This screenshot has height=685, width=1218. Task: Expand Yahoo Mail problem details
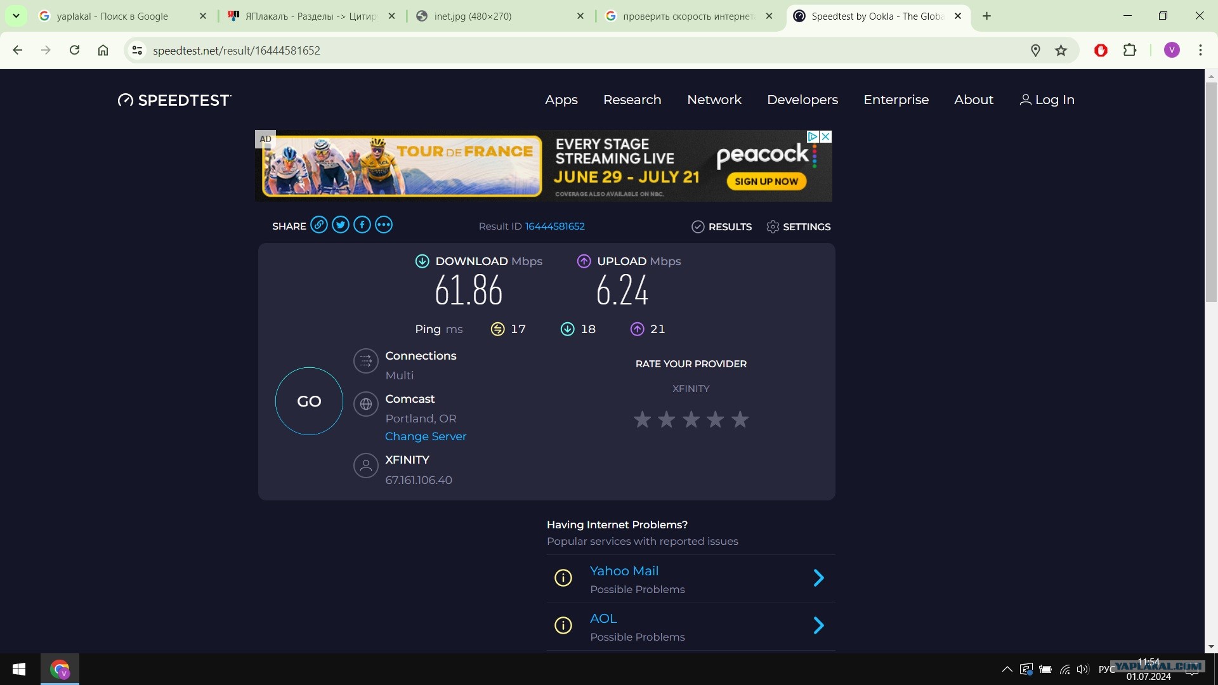click(818, 578)
